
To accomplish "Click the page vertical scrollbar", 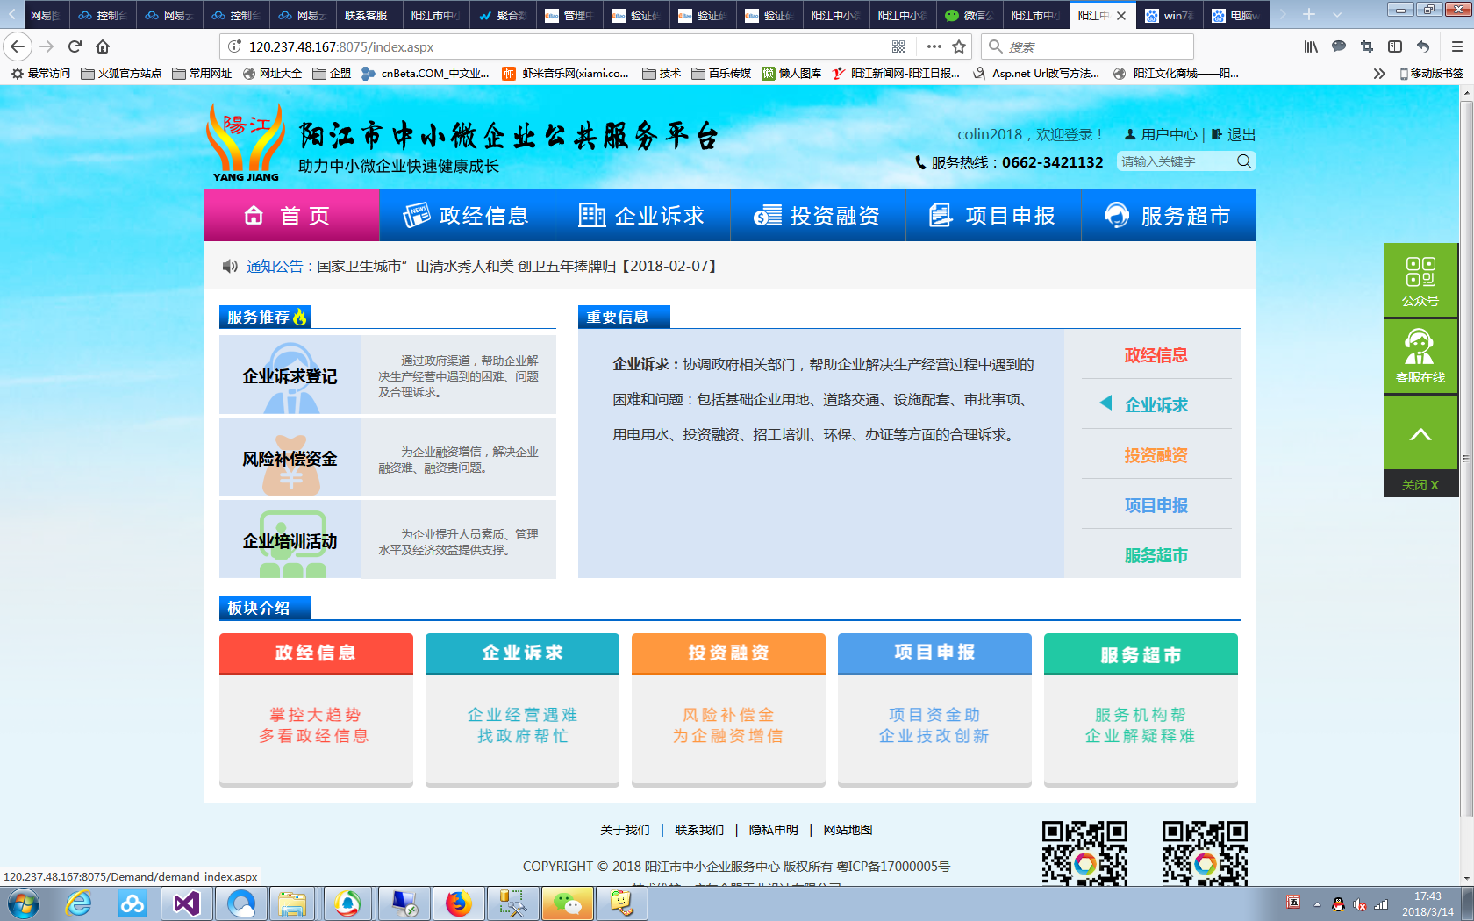I will tap(1465, 456).
